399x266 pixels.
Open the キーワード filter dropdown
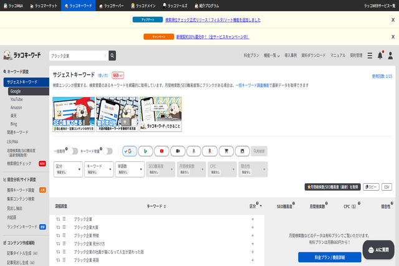coord(98,169)
